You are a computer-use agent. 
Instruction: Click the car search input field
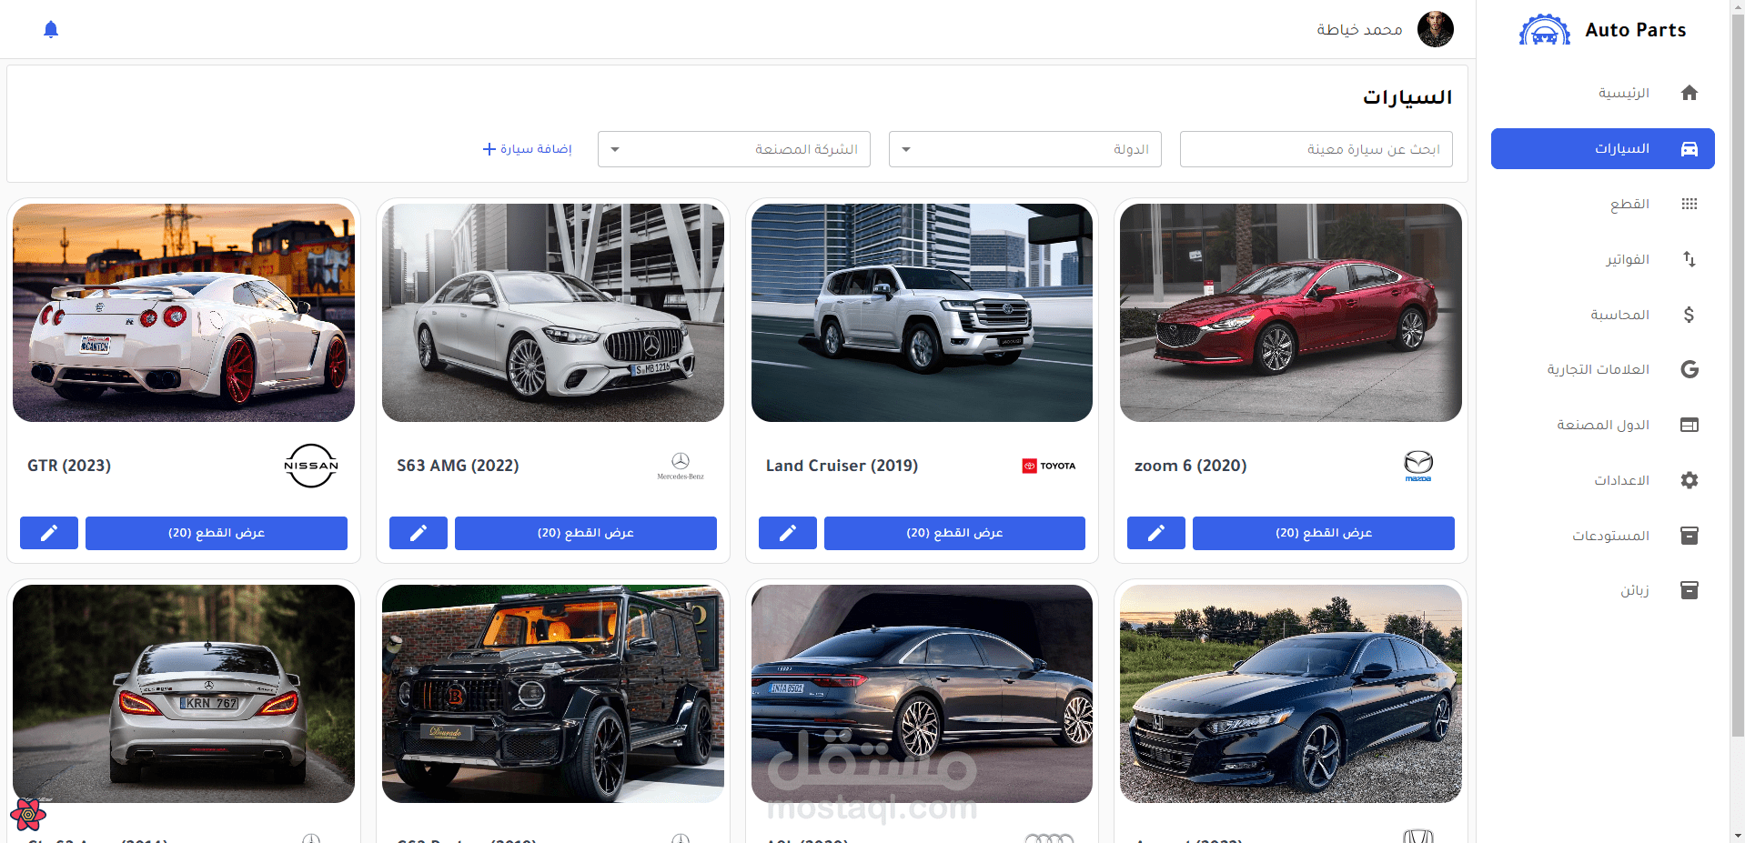[1316, 149]
